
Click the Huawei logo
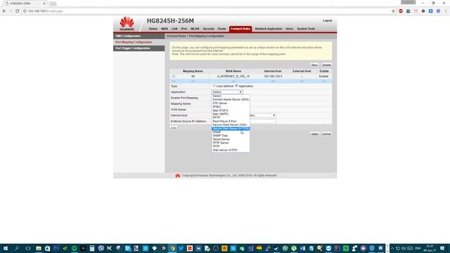(x=127, y=23)
